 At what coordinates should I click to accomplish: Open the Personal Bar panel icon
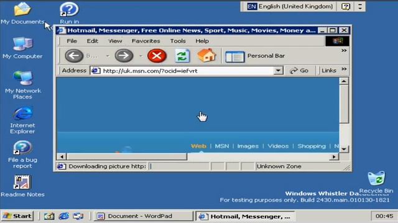pyautogui.click(x=234, y=56)
